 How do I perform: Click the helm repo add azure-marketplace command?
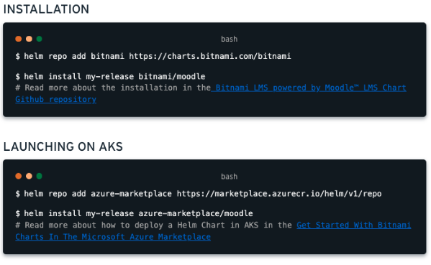199,194
